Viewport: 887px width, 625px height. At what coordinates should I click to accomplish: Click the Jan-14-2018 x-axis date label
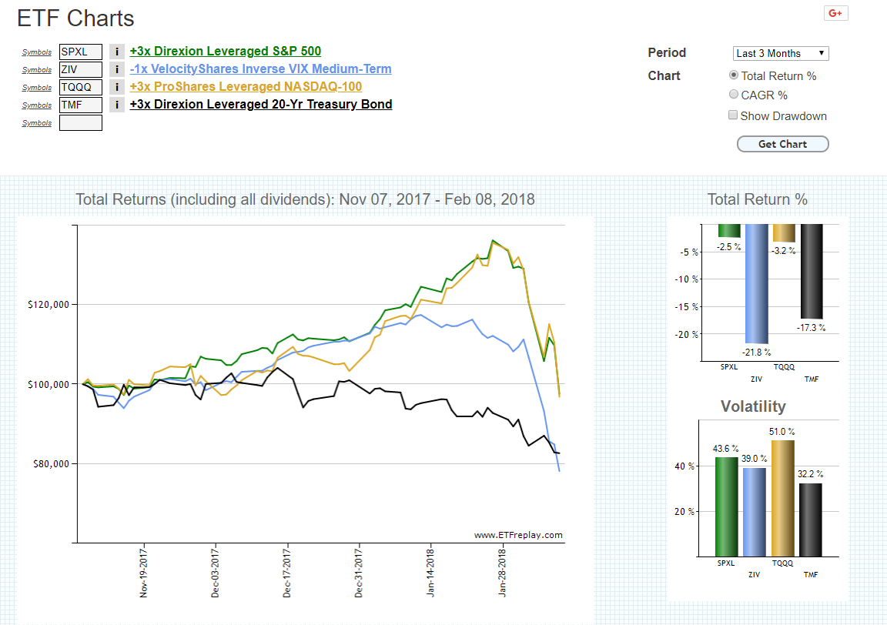(x=430, y=573)
